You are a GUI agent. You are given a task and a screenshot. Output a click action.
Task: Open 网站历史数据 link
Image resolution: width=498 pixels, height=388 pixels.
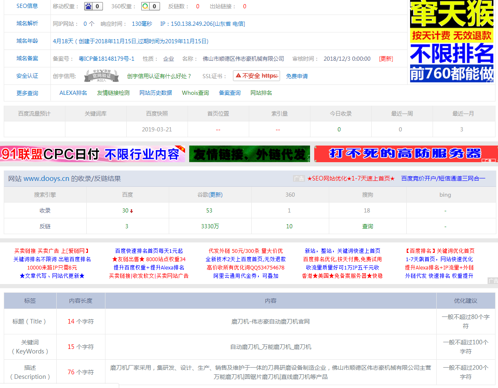click(155, 93)
